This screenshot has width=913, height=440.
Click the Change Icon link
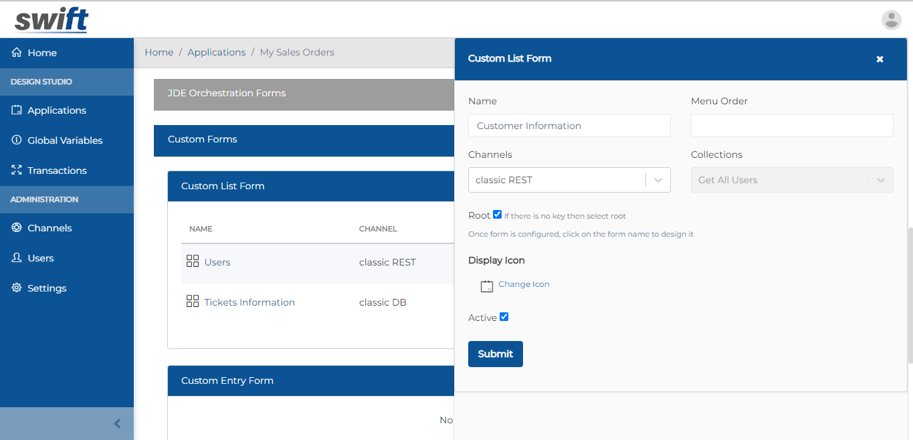click(524, 284)
